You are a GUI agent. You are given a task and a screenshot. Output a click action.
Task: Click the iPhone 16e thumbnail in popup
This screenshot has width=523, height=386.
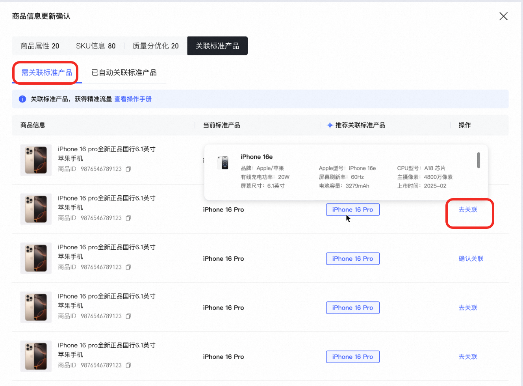click(223, 163)
